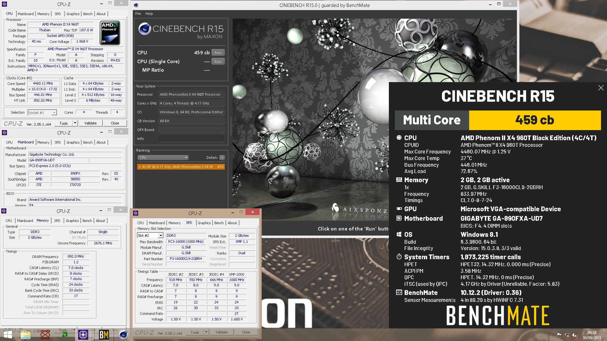Select the About tab in top CPU-Z window

tap(101, 14)
